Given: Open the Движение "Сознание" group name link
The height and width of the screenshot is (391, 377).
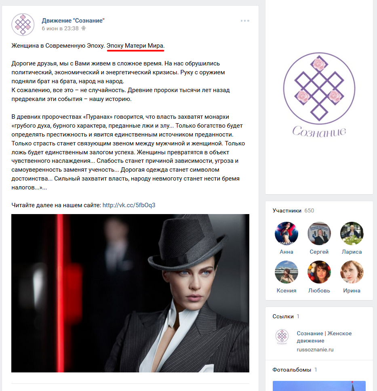Looking at the screenshot, I should 73,21.
